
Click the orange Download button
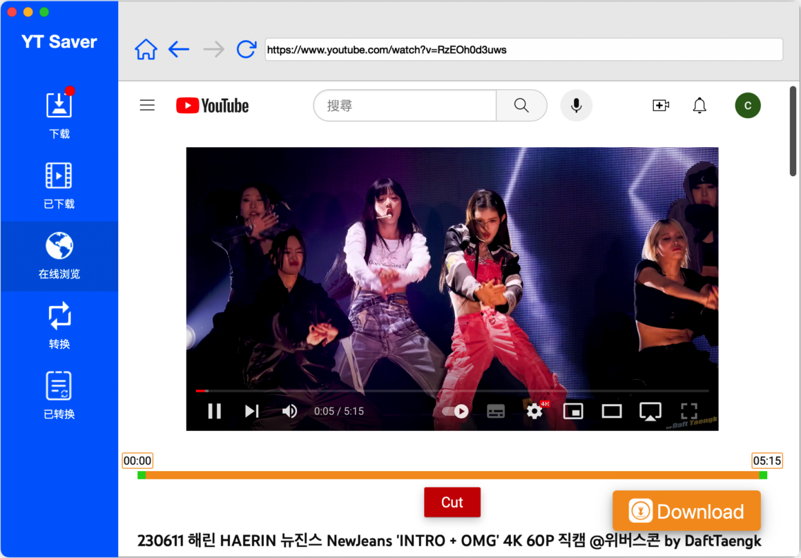tap(686, 511)
